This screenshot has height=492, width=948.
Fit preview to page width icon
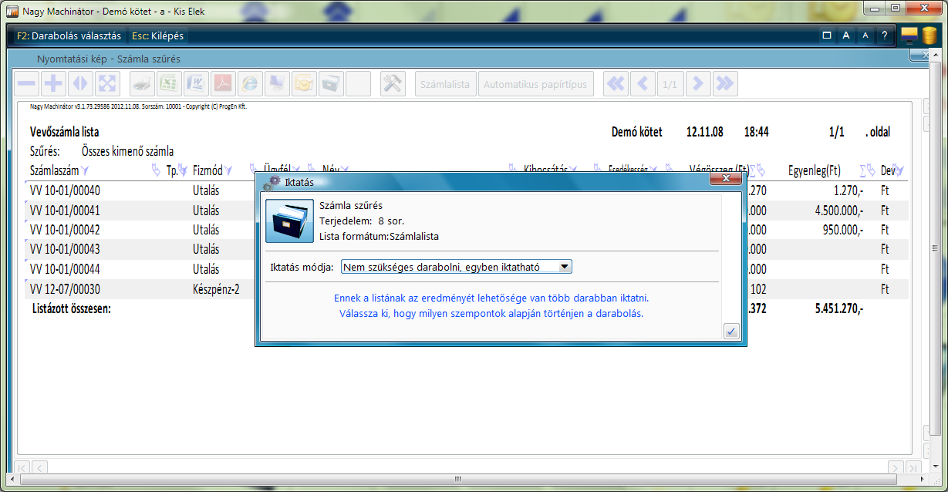[80, 84]
